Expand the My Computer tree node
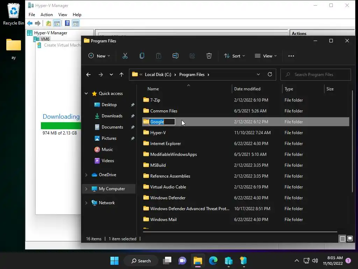Viewport: 358px width, 269px height. (86, 189)
